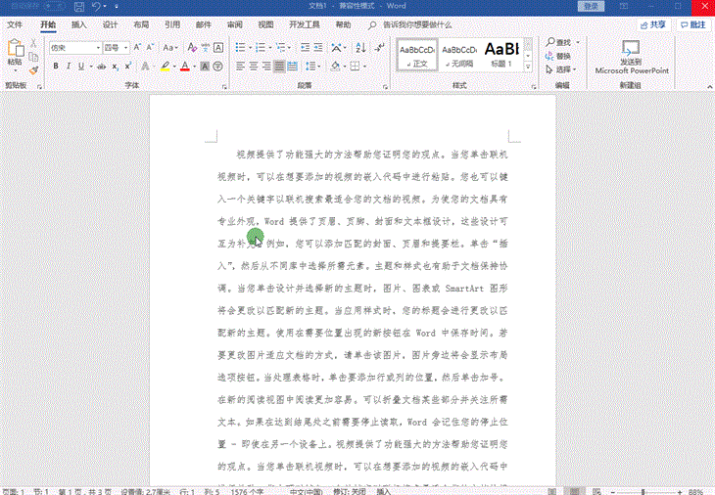The width and height of the screenshot is (715, 495).
Task: Toggle justified alignment button
Action: (x=280, y=67)
